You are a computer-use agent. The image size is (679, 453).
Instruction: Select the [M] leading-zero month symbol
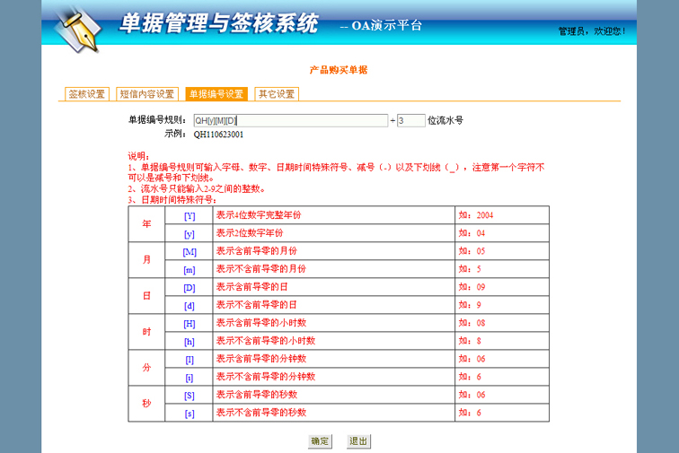[x=190, y=251]
